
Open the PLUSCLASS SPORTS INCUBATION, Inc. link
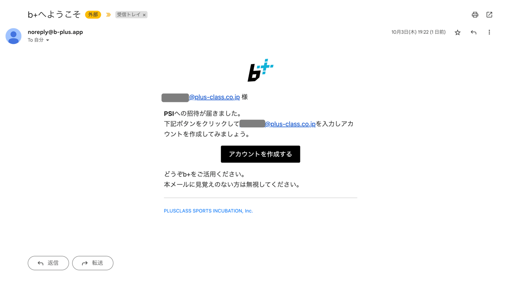point(208,211)
